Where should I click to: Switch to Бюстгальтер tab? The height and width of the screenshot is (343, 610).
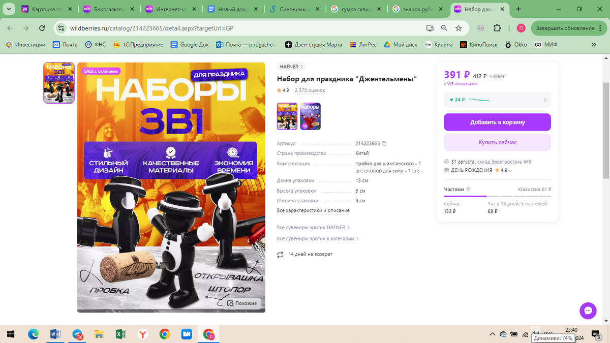coord(109,9)
